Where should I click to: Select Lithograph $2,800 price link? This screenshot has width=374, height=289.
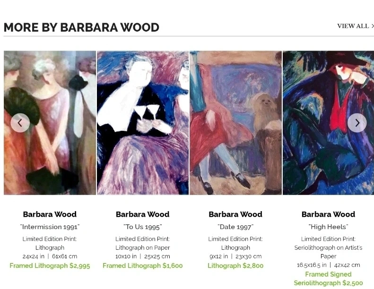pos(235,266)
